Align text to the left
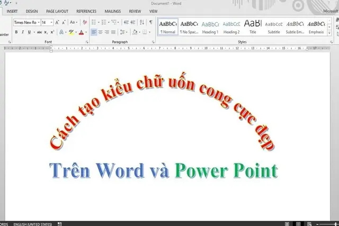The width and height of the screenshot is (339, 226). (x=94, y=32)
